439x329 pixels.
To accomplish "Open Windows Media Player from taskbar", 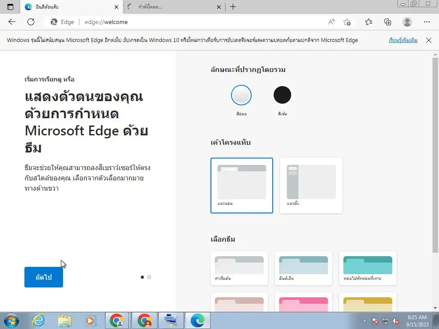I will click(x=91, y=320).
